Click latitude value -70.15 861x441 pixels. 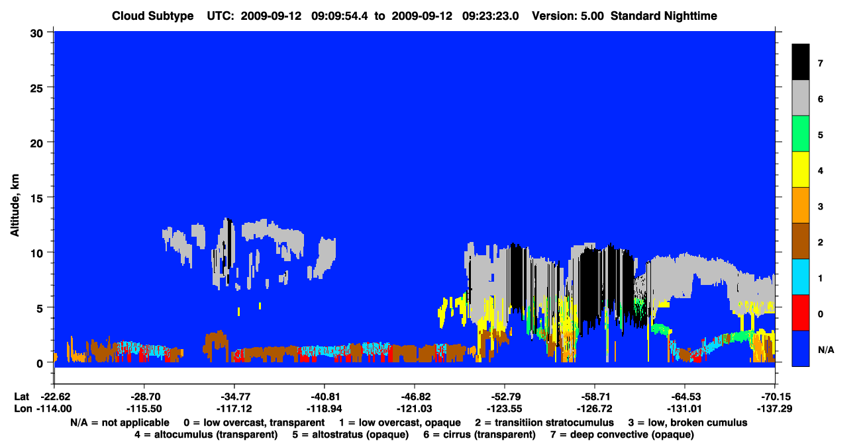775,396
